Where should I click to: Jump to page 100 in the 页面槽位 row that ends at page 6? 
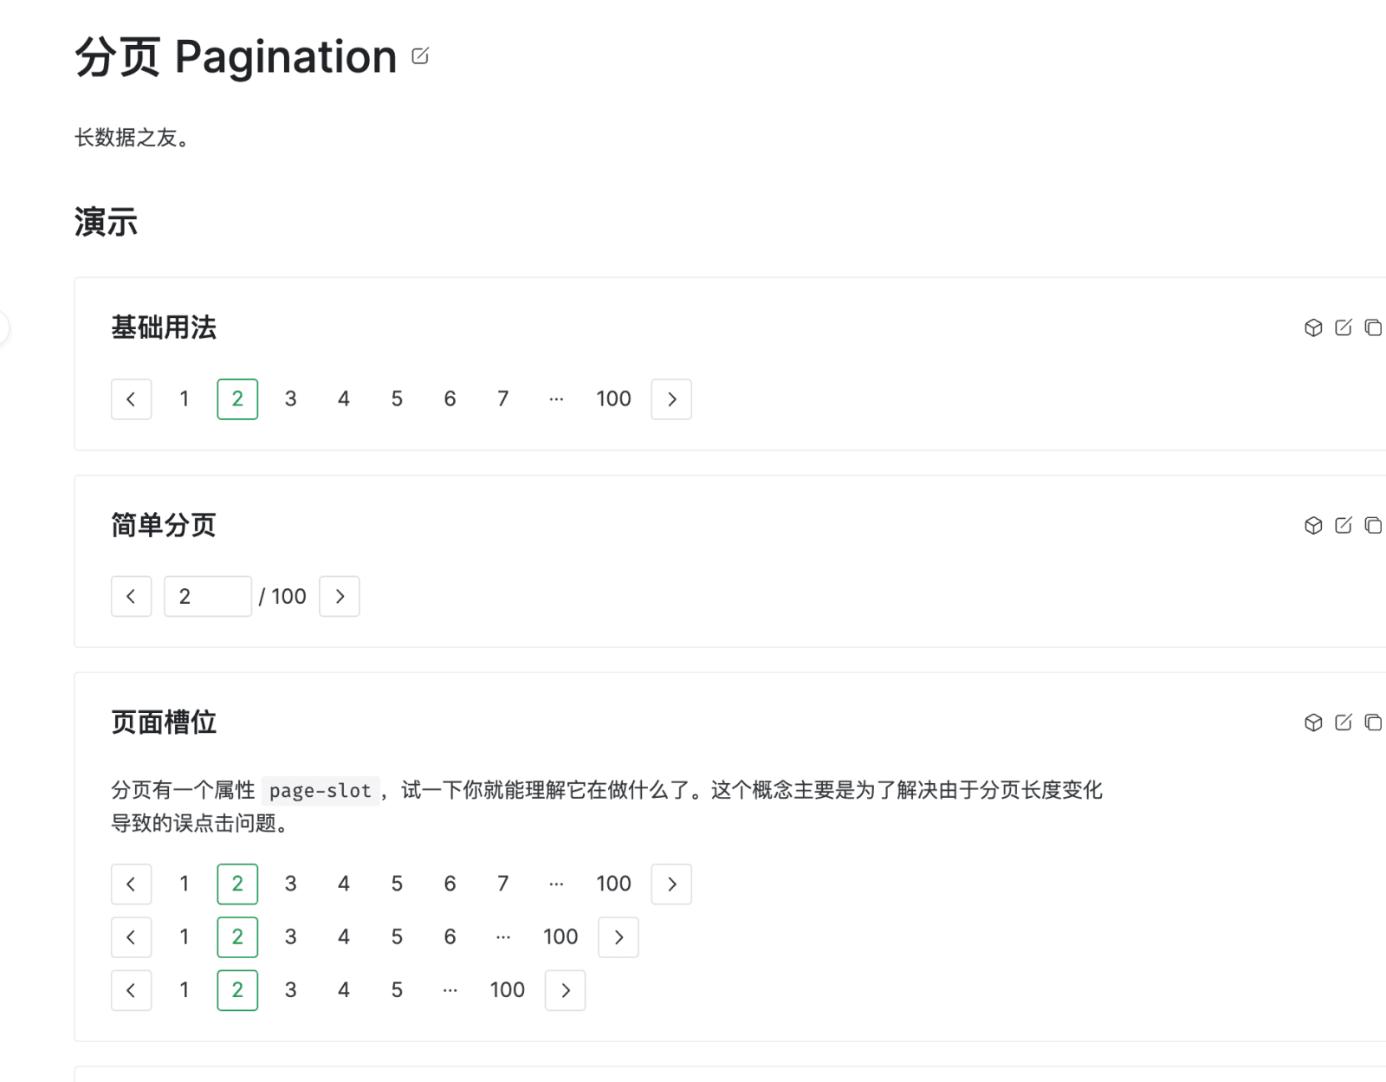tap(560, 937)
